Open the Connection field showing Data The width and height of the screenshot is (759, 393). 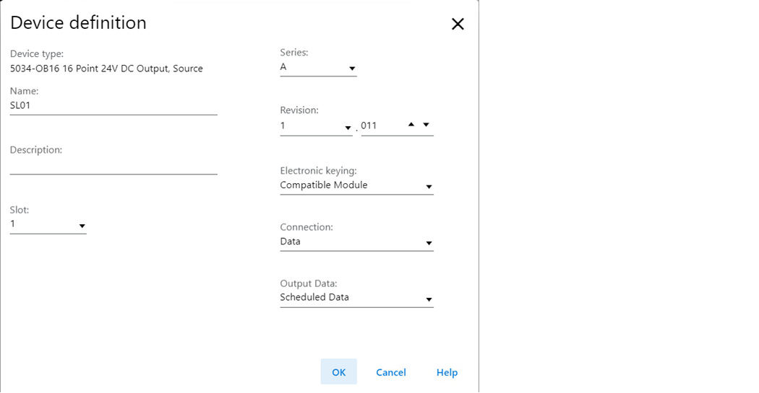[x=357, y=242]
